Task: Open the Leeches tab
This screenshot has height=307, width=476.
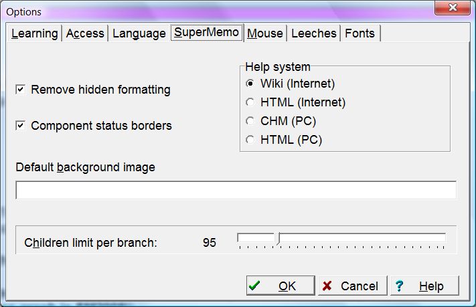Action: [x=313, y=33]
